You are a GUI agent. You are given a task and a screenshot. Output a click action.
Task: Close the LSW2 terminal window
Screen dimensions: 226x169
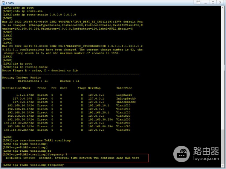[221, 3]
